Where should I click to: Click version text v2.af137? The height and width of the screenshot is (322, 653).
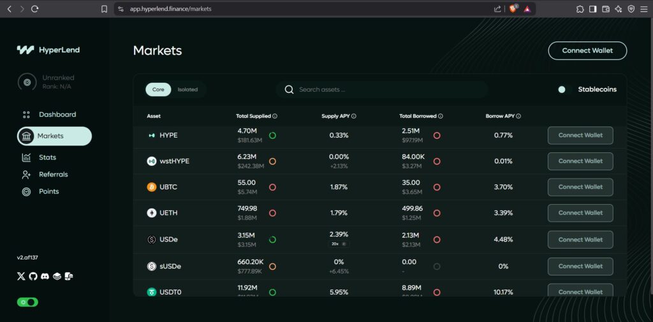coord(27,258)
